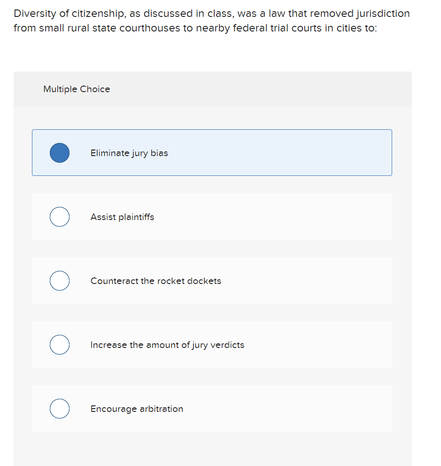Select the 'Increase the amount of jury verdicts' option
This screenshot has width=441, height=466.
point(59,344)
